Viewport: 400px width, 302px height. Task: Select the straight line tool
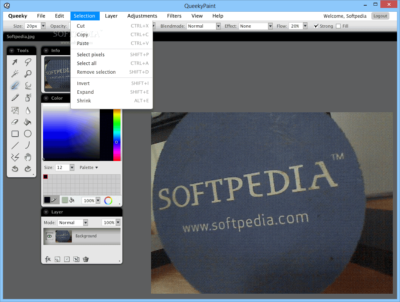15,146
